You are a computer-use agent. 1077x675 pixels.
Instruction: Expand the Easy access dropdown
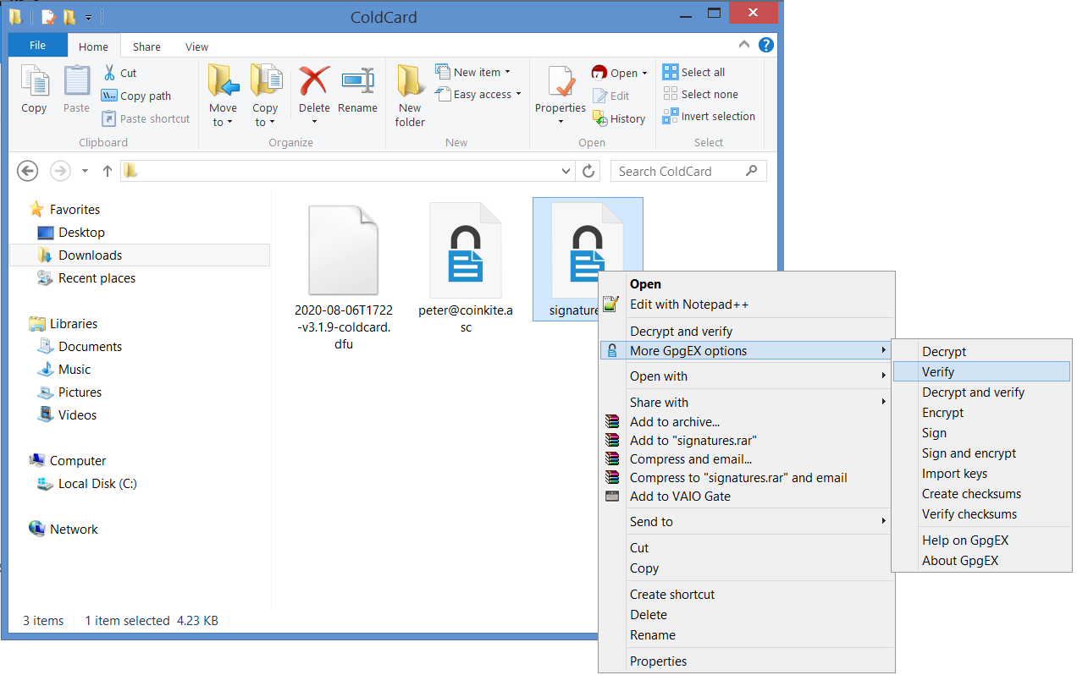(x=518, y=95)
